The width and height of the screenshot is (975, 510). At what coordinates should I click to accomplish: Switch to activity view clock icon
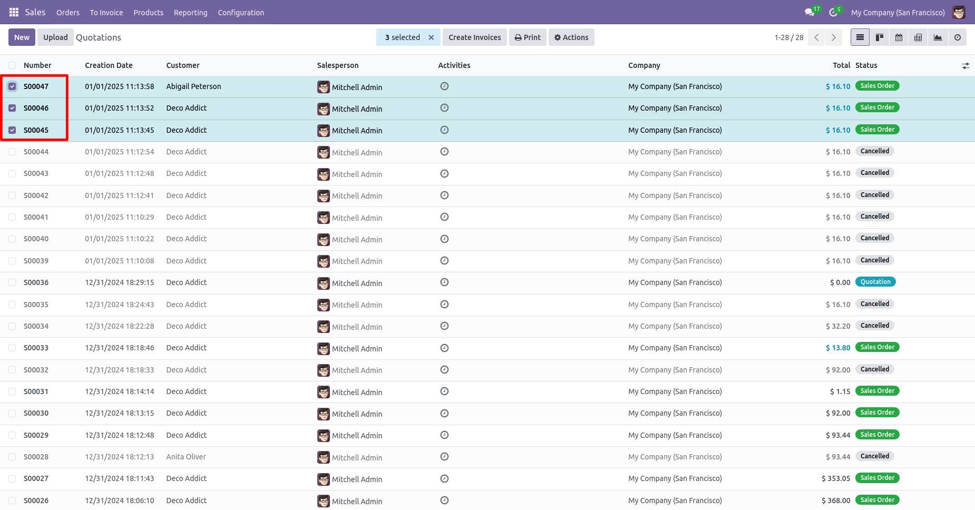tap(958, 37)
